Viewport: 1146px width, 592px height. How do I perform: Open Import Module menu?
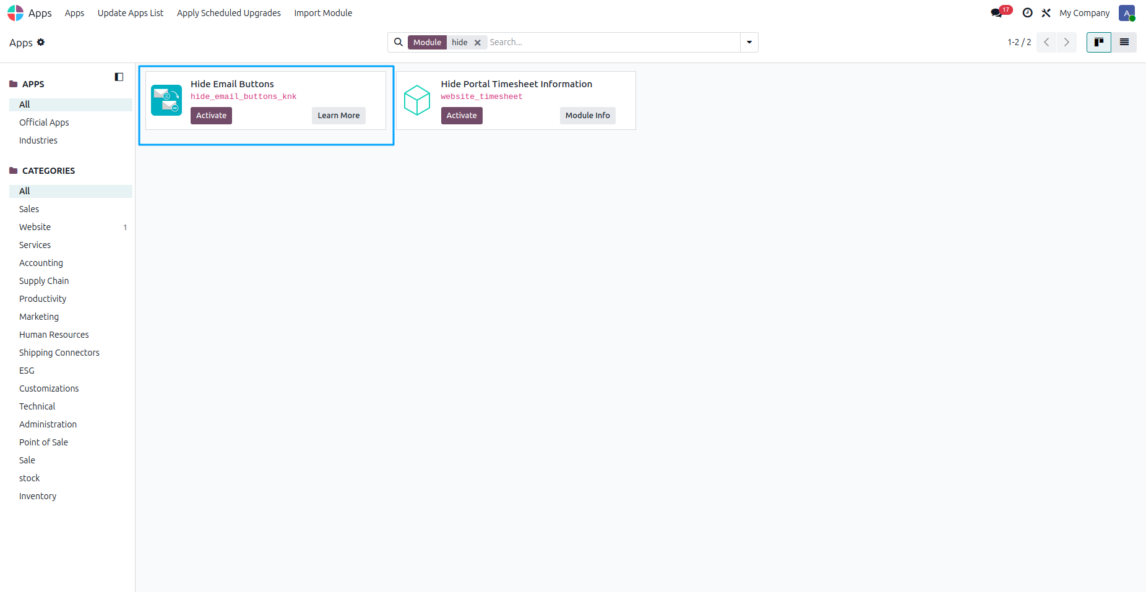point(323,13)
